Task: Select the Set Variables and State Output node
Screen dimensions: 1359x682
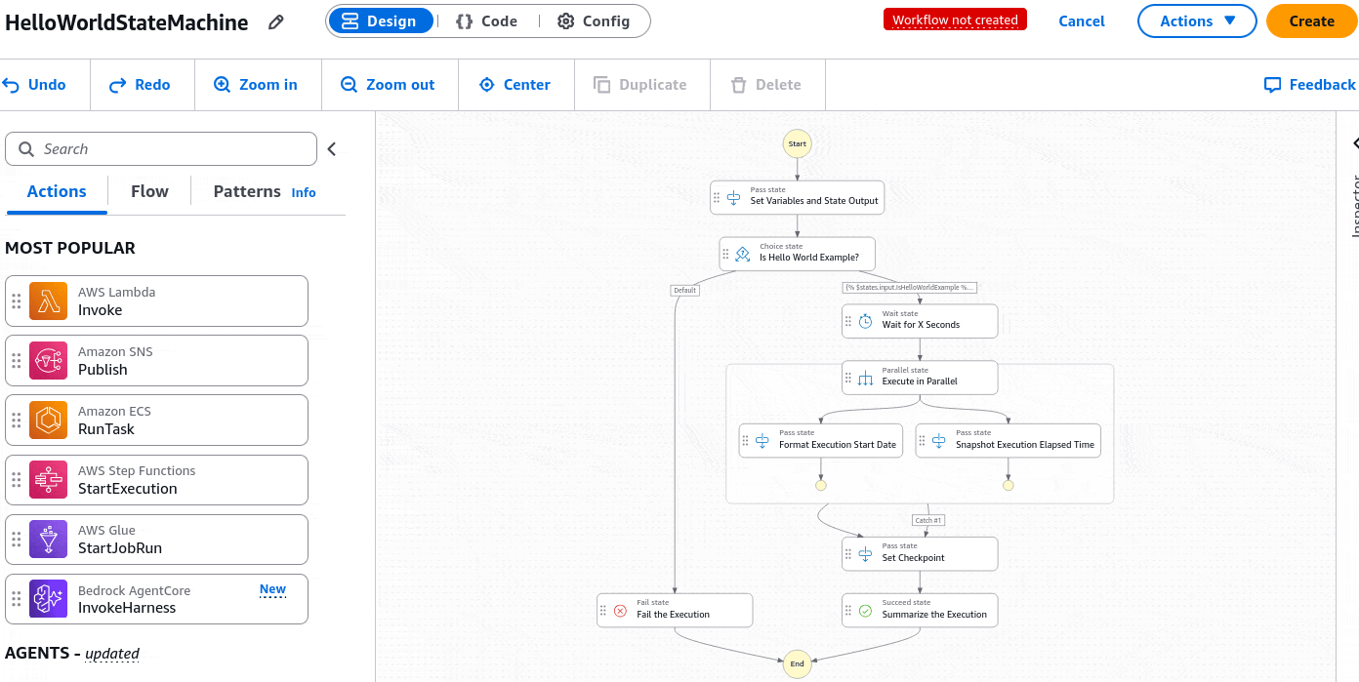Action: click(x=797, y=197)
